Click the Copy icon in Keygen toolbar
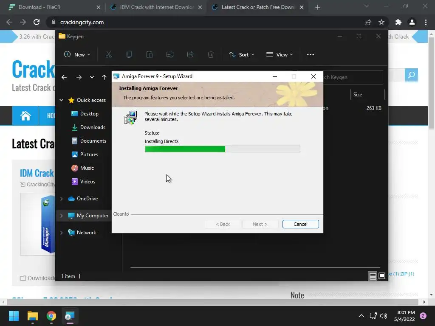The width and height of the screenshot is (435, 326). point(129,55)
